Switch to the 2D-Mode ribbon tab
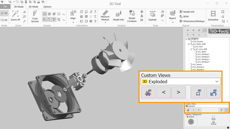Screen dimensions: 230x129 coord(34,7)
